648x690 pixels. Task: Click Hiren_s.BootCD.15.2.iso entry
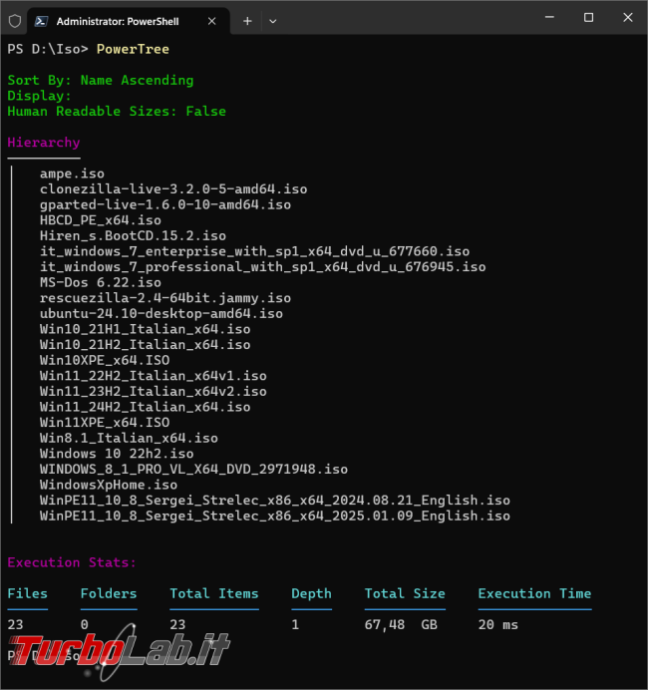(x=133, y=236)
